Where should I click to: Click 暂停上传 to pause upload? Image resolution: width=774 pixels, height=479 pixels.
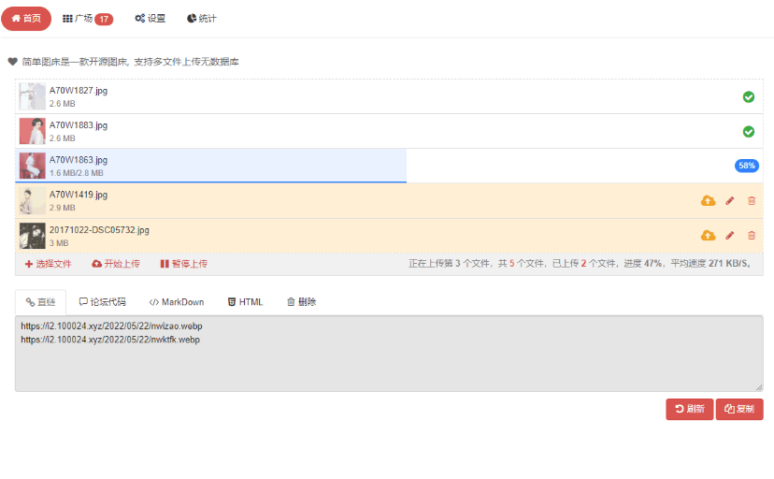(183, 264)
